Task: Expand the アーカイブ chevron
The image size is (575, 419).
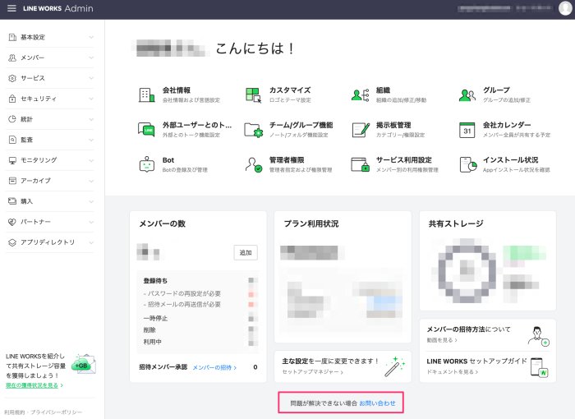Action: click(x=91, y=181)
